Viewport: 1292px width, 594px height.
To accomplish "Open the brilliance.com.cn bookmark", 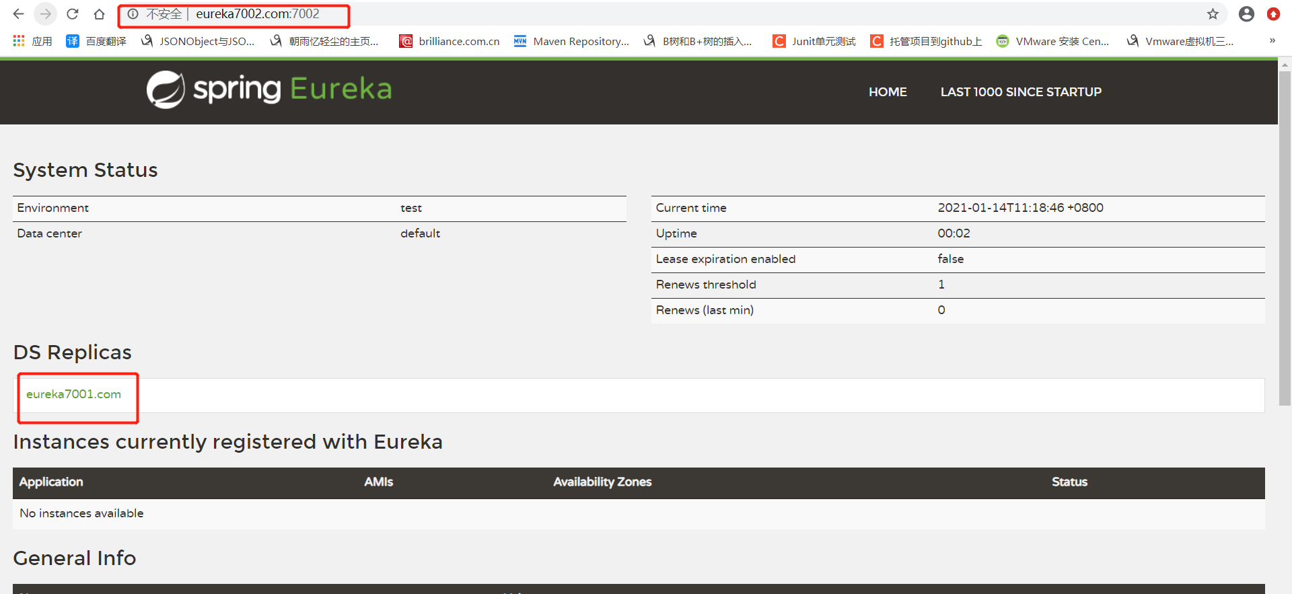I will 450,41.
